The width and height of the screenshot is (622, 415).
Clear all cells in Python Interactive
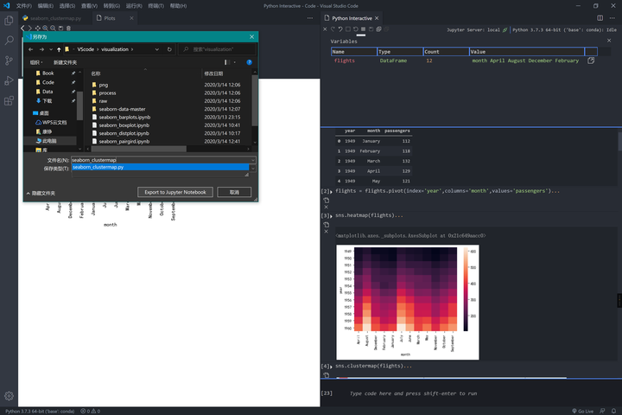(x=325, y=29)
